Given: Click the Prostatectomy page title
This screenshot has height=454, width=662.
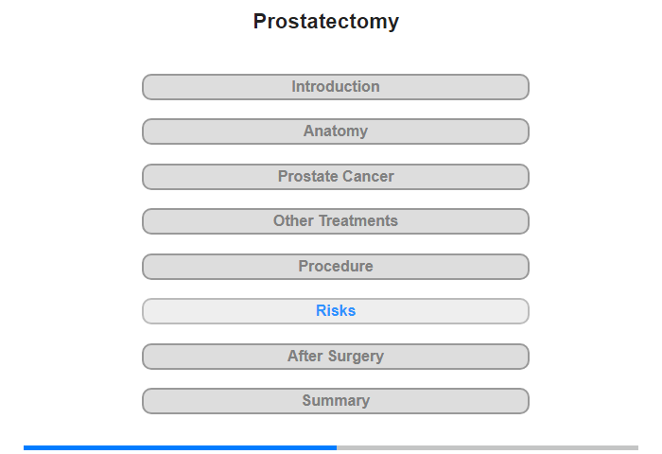Looking at the screenshot, I should coord(325,22).
